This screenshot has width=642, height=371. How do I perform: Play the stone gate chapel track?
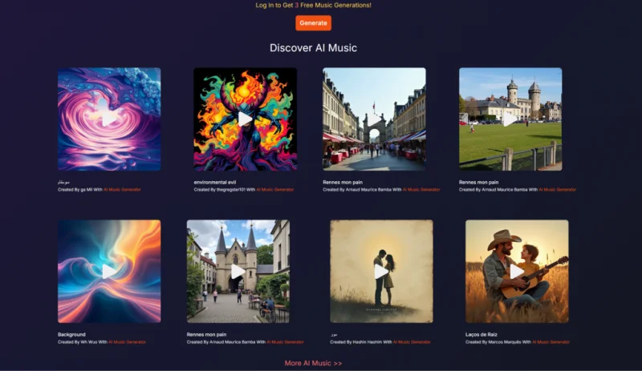(238, 271)
